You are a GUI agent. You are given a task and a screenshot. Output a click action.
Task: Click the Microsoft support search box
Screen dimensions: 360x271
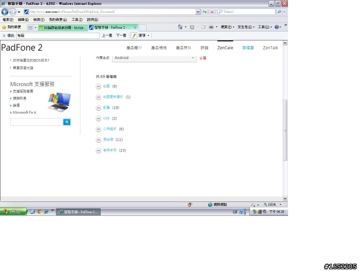37,122
